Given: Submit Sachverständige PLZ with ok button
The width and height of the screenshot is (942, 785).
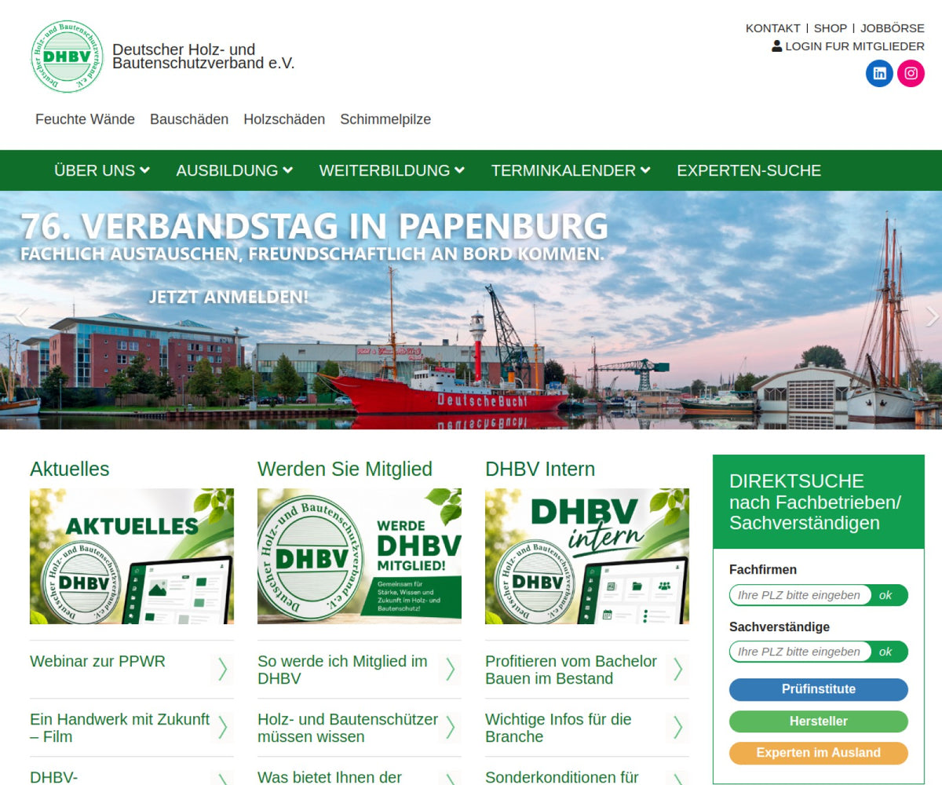Looking at the screenshot, I should (x=886, y=652).
